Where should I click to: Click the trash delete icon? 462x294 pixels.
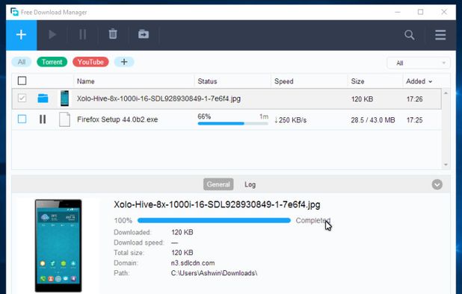coord(113,34)
